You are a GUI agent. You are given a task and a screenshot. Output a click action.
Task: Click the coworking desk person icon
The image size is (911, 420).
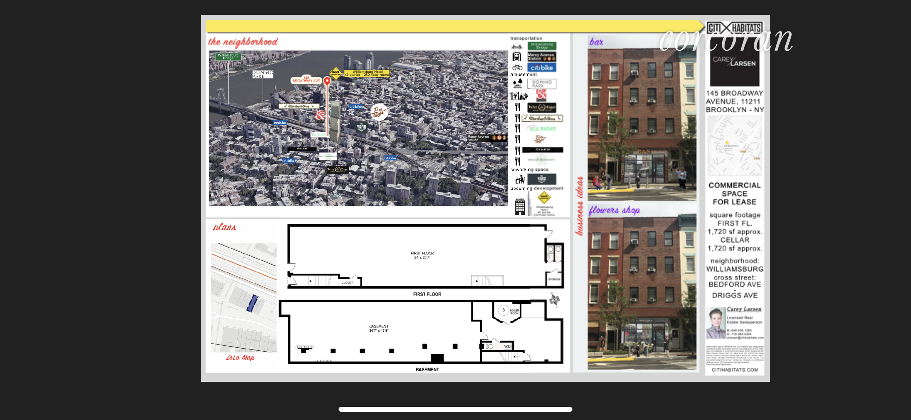pyautogui.click(x=520, y=180)
